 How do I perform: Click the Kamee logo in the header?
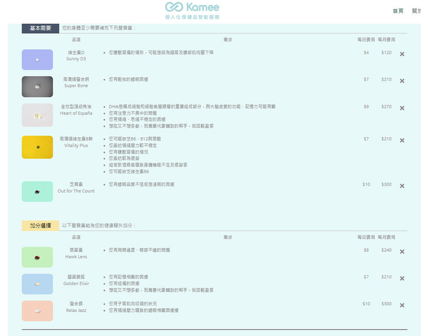(192, 11)
